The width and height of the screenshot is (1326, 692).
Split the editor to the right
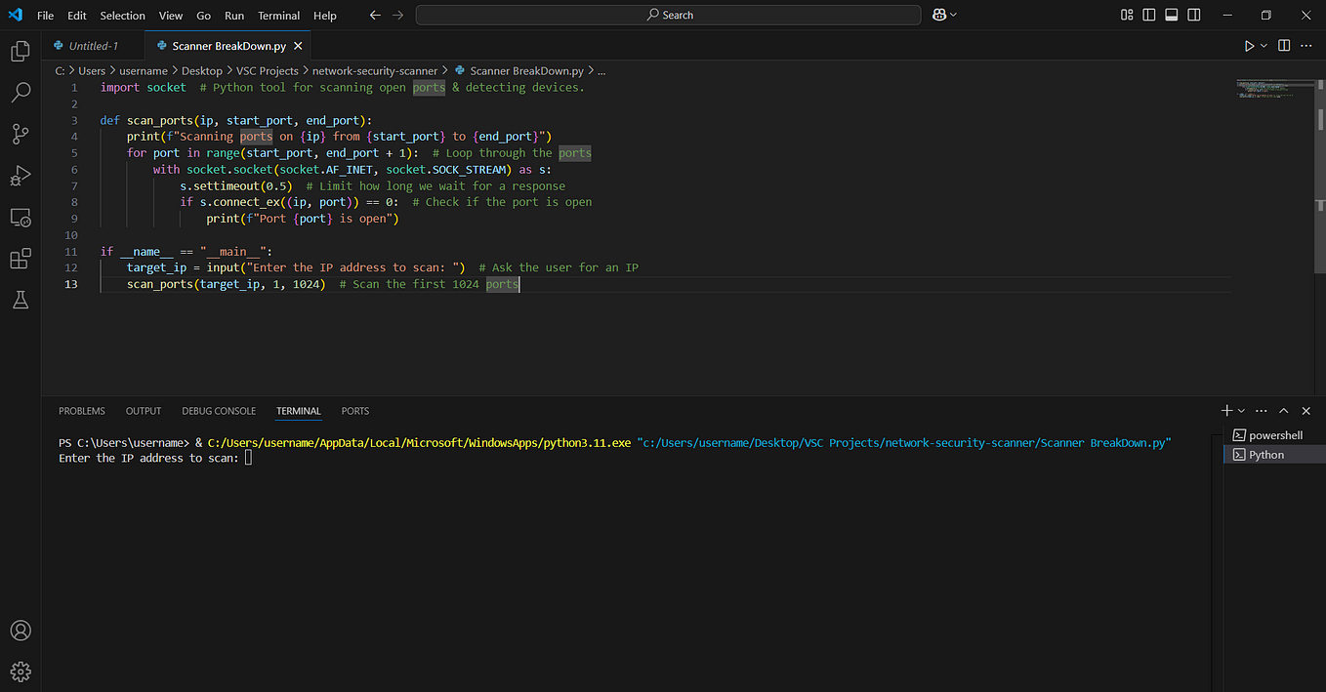1284,46
